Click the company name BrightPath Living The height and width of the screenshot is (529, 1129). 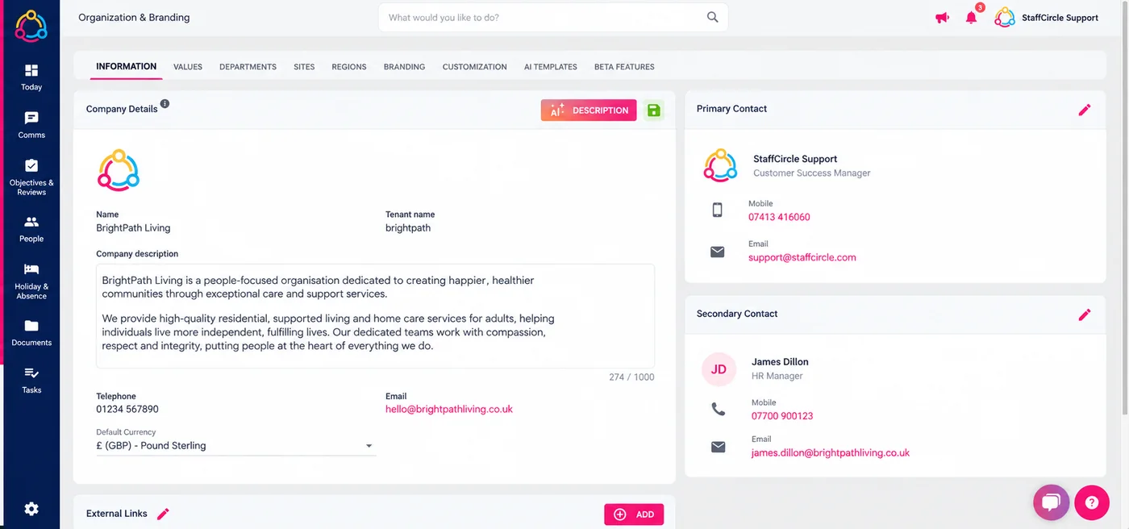[133, 228]
